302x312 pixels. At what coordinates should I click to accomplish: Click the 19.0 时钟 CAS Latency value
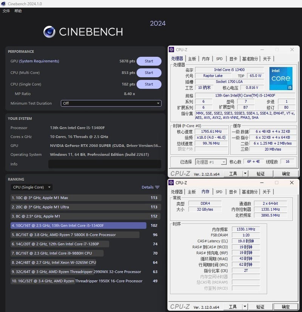coord(246,241)
